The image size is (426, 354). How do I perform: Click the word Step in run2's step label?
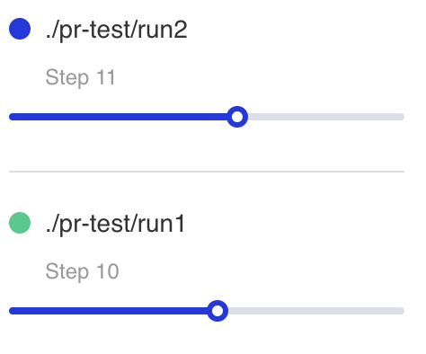[67, 77]
